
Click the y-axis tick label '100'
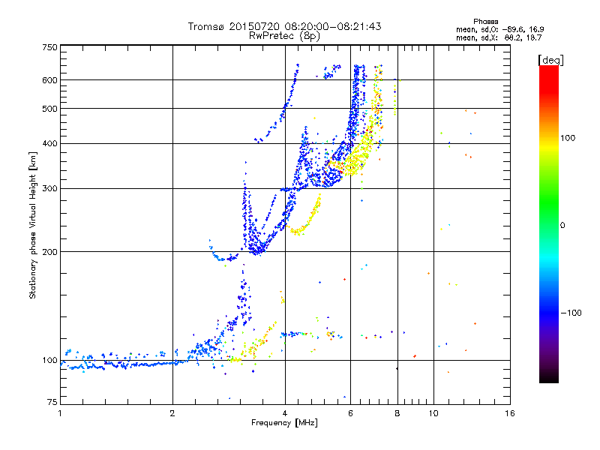point(49,361)
